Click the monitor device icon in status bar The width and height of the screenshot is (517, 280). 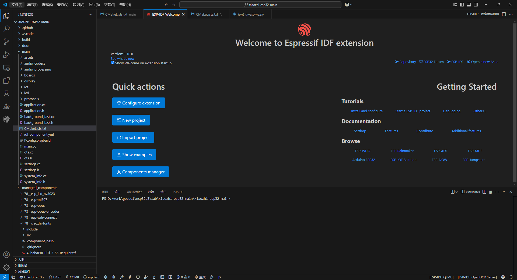[x=138, y=277]
